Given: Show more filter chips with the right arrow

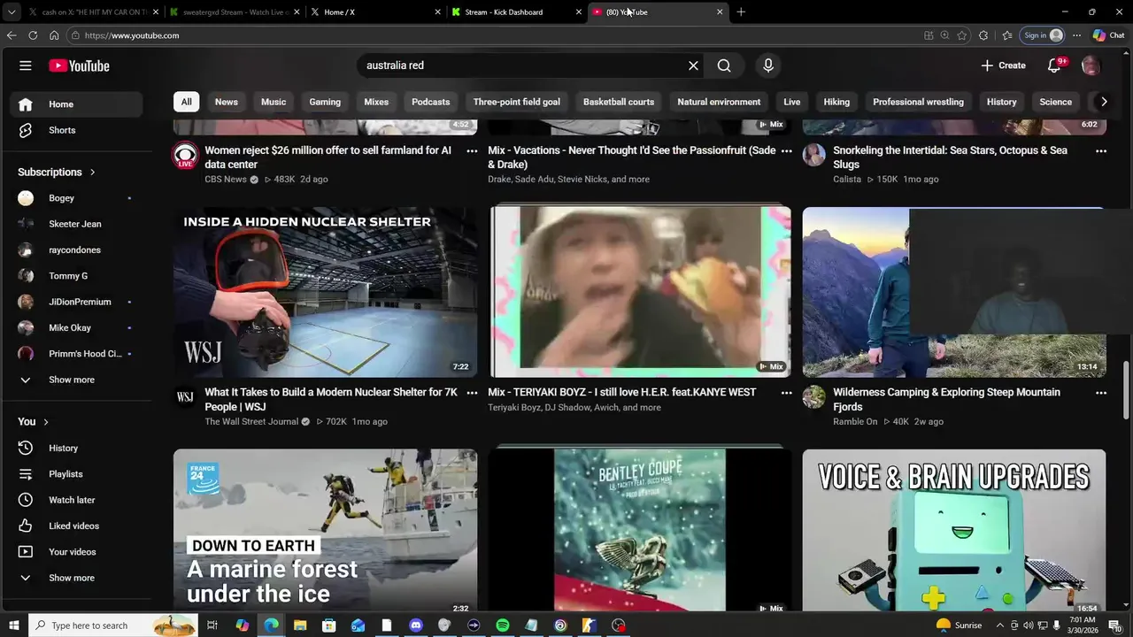Looking at the screenshot, I should click(x=1104, y=102).
